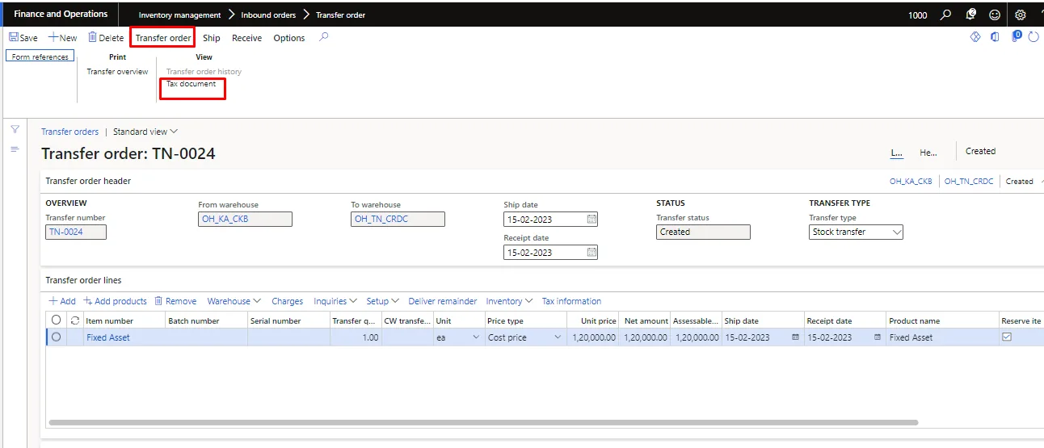This screenshot has height=448, width=1044.
Task: Create a New transfer order
Action: 63,38
